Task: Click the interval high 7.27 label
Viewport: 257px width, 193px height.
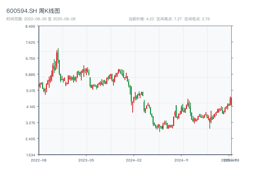Action: pyautogui.click(x=169, y=19)
